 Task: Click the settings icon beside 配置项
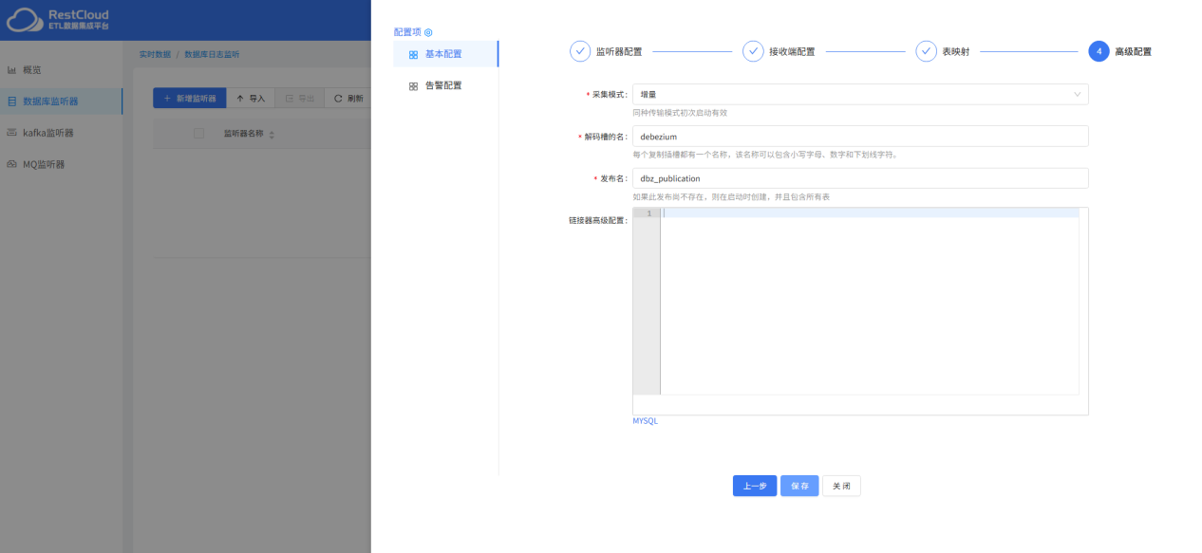pyautogui.click(x=428, y=32)
